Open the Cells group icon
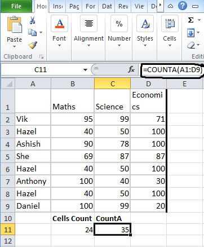Image resolution: width=204 pixels, height=247 pixels. 170,24
